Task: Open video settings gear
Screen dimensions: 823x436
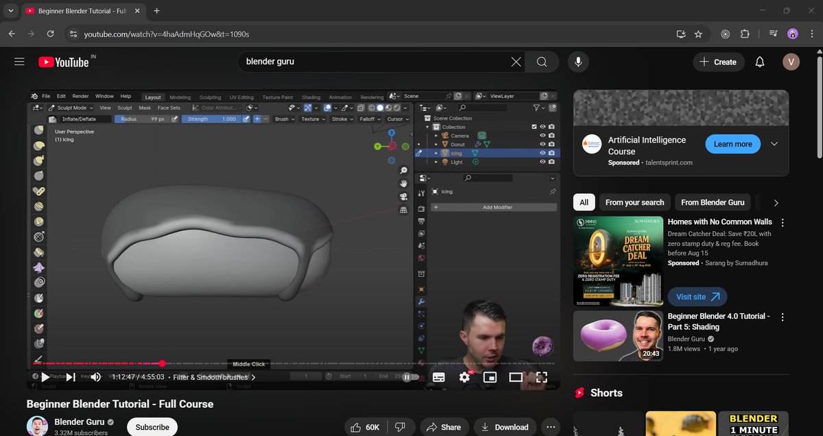Action: (x=464, y=377)
